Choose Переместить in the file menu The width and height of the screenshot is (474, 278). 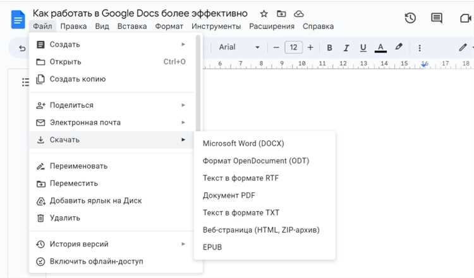coord(111,183)
